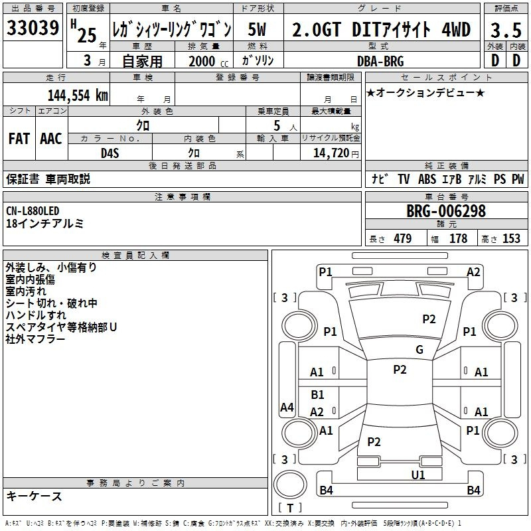The width and height of the screenshot is (531, 531).
Task: Click note 18インチアルミ
Action: click(44, 223)
